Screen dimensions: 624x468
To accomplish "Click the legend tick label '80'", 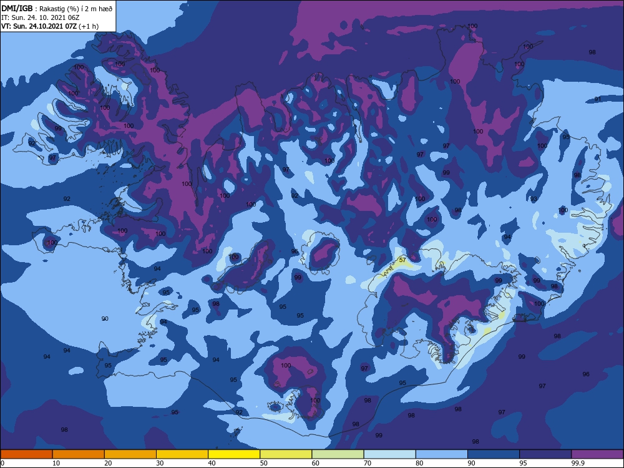I will [x=419, y=463].
